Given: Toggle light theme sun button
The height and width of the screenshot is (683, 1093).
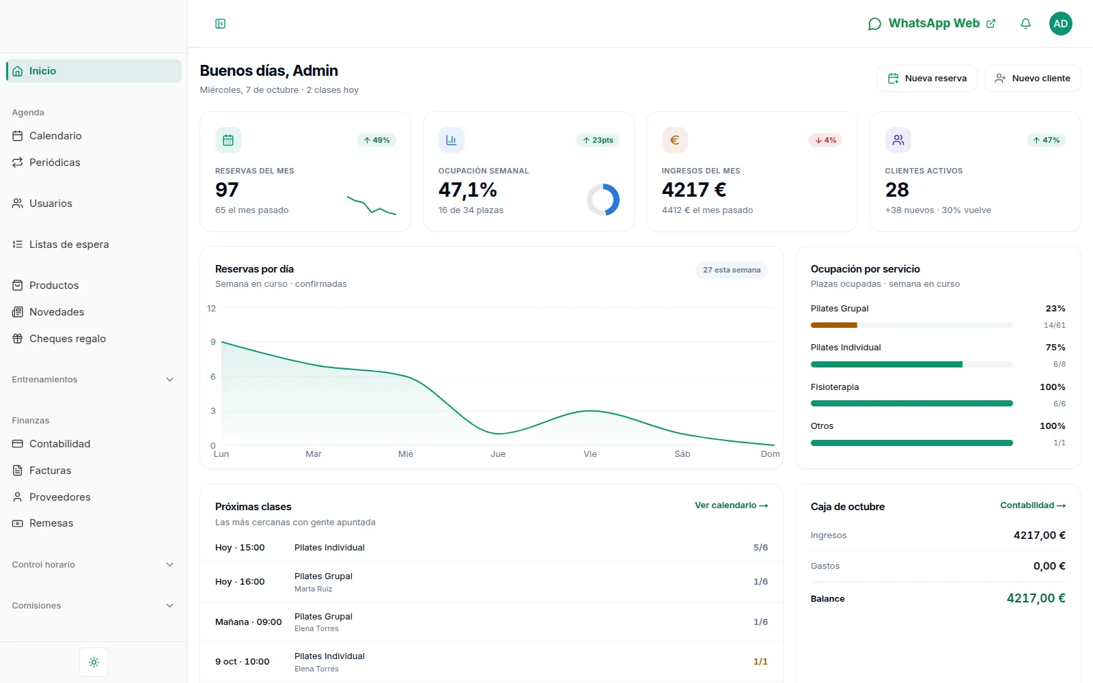Looking at the screenshot, I should tap(94, 663).
